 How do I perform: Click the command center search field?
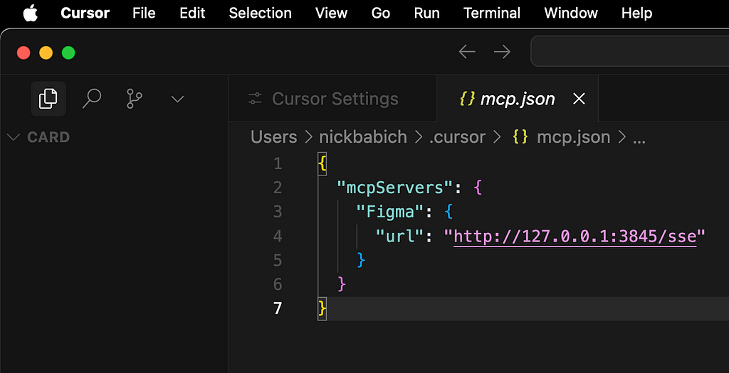(630, 51)
